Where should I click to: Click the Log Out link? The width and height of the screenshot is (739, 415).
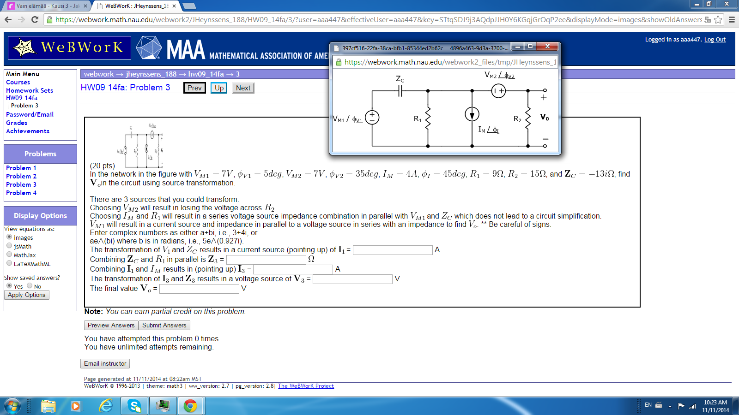click(715, 39)
